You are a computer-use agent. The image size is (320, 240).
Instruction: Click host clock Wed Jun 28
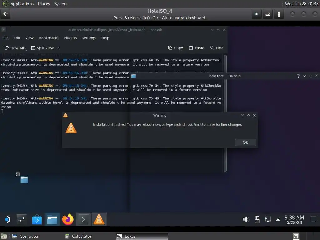coord(302,4)
